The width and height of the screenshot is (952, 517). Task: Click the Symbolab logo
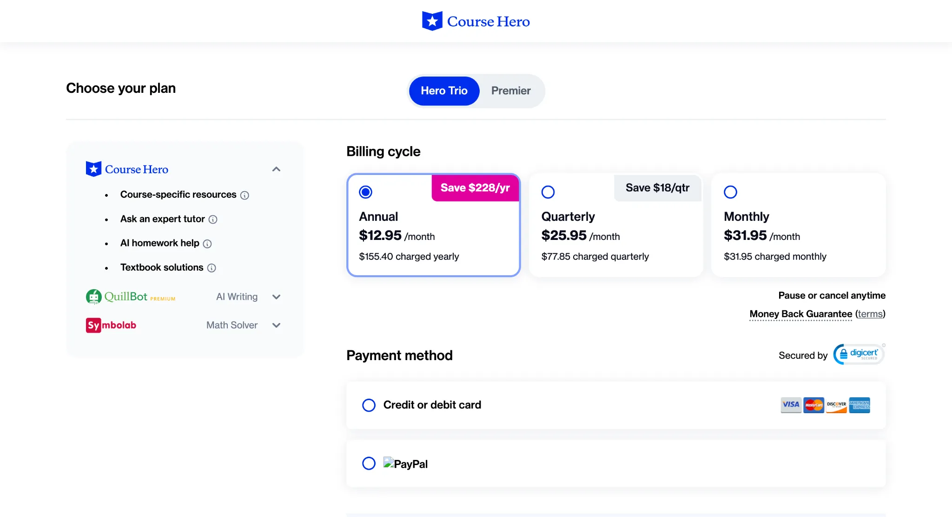tap(111, 325)
